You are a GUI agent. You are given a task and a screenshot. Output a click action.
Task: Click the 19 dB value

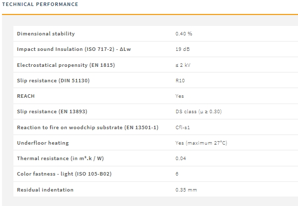click(x=183, y=49)
